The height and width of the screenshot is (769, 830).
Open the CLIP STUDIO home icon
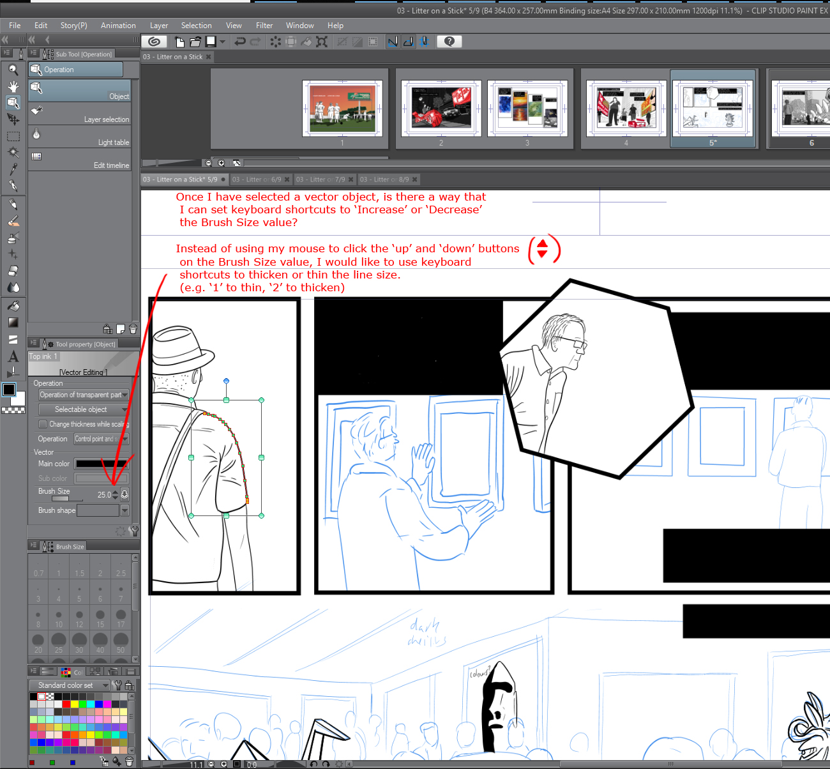(x=154, y=42)
